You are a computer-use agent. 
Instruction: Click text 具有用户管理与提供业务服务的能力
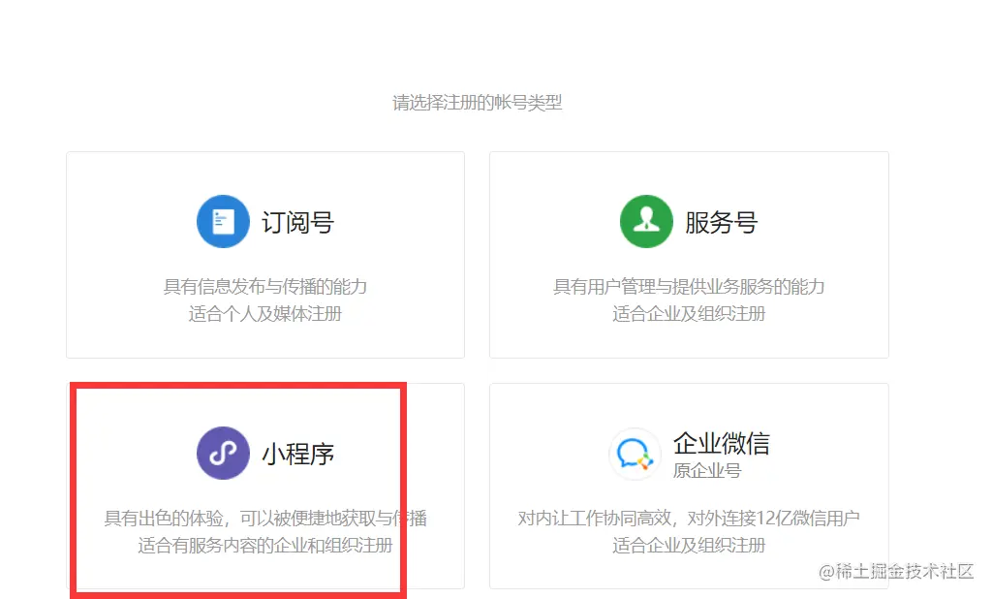[689, 287]
